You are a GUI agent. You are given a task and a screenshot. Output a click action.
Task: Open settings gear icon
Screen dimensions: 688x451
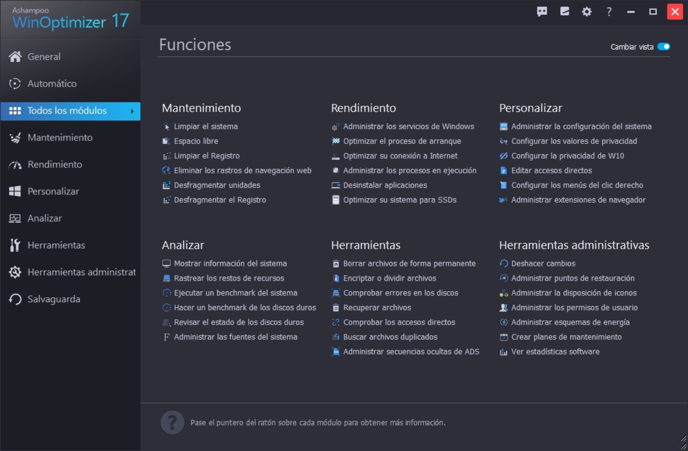pos(586,11)
